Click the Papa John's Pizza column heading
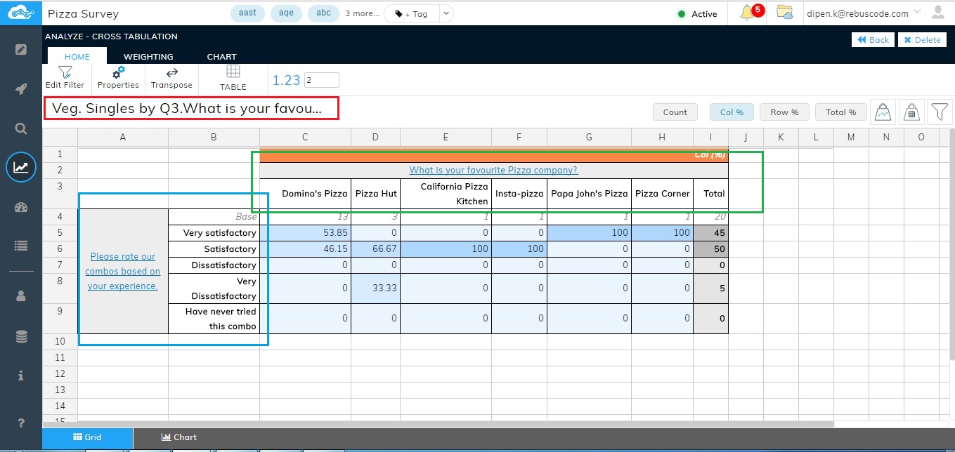Image resolution: width=955 pixels, height=452 pixels. click(x=590, y=194)
